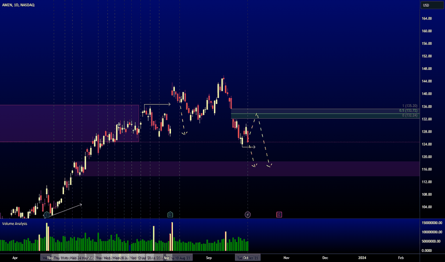Click the 160.00 price axis label
Screen dimensions: 445x262
pyautogui.click(x=426, y=31)
